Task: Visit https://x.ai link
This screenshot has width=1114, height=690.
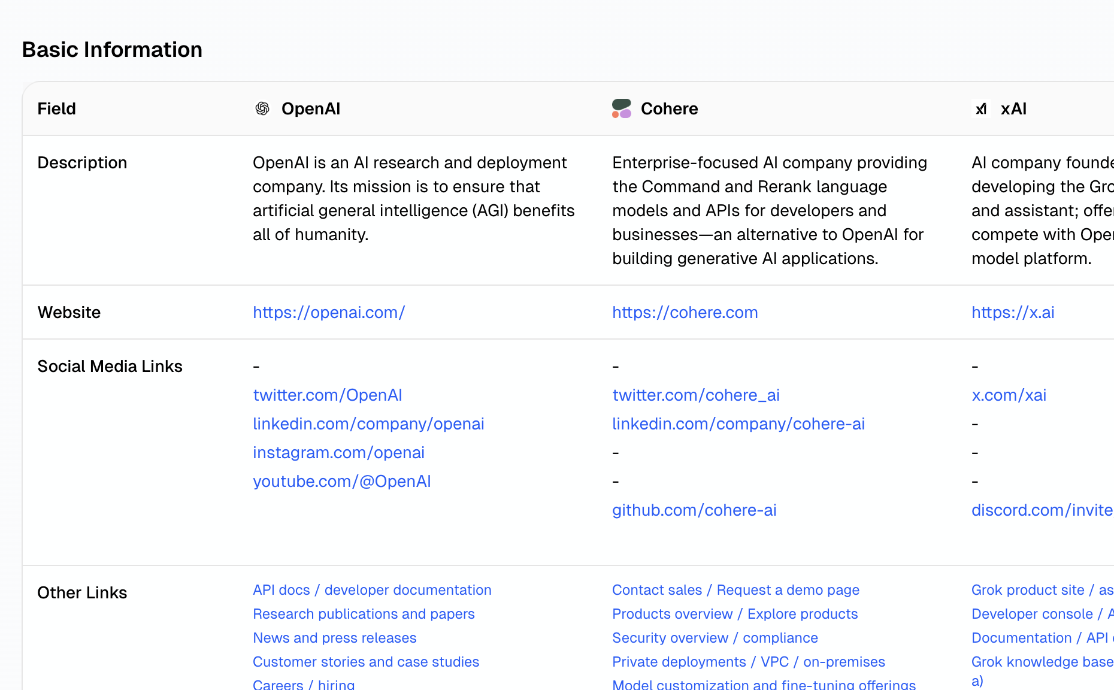Action: point(1012,312)
